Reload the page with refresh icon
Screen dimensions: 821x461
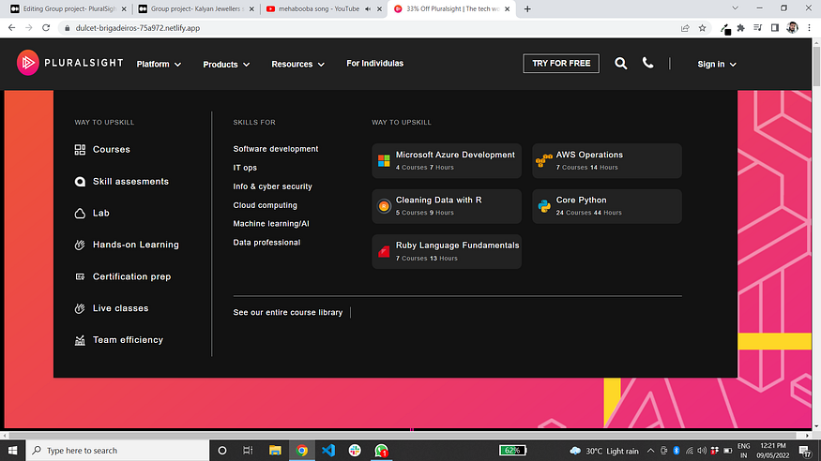pyautogui.click(x=46, y=28)
